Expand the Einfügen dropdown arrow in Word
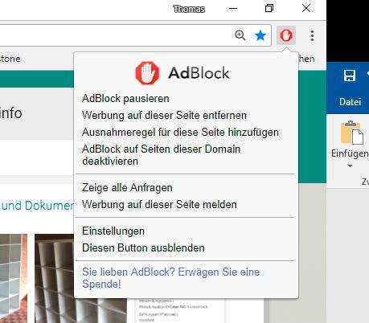 (350, 166)
